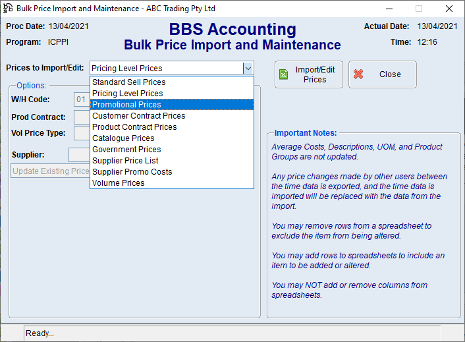Collapse the Prices to Import/Edit dropdown arrow
This screenshot has width=465, height=342.
(248, 68)
